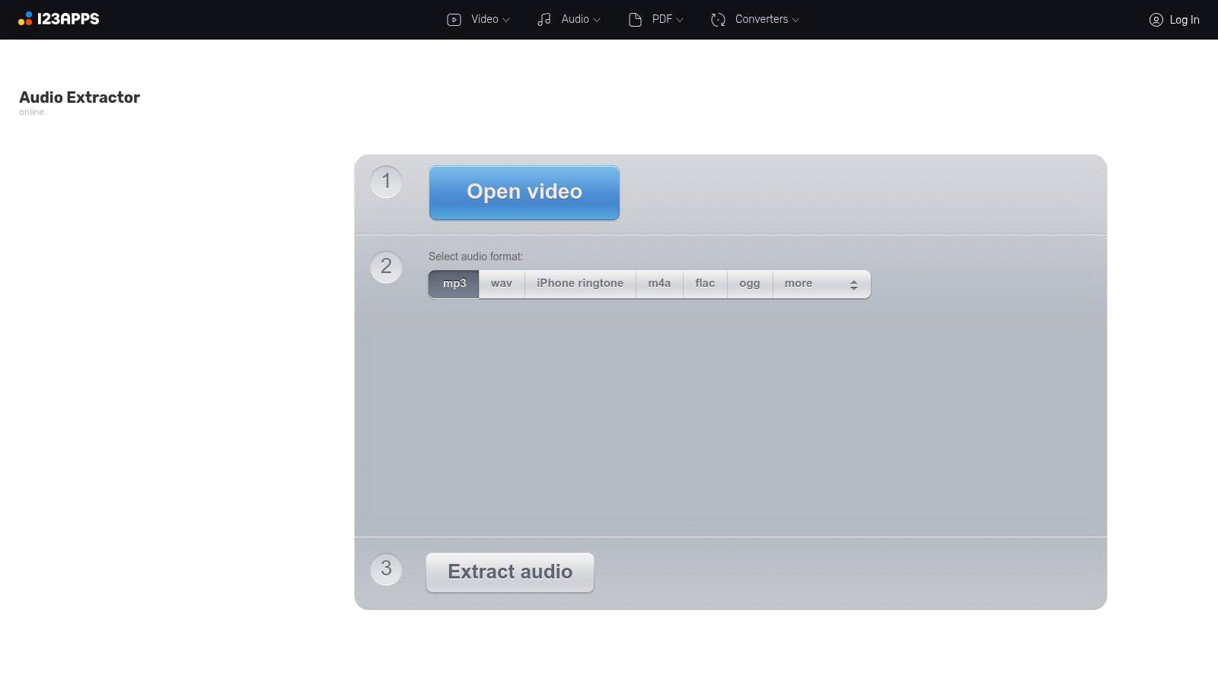
Task: Select the m4a audio format
Action: point(658,282)
